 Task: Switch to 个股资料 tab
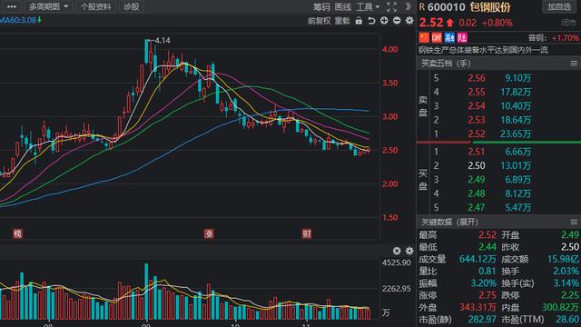click(95, 6)
